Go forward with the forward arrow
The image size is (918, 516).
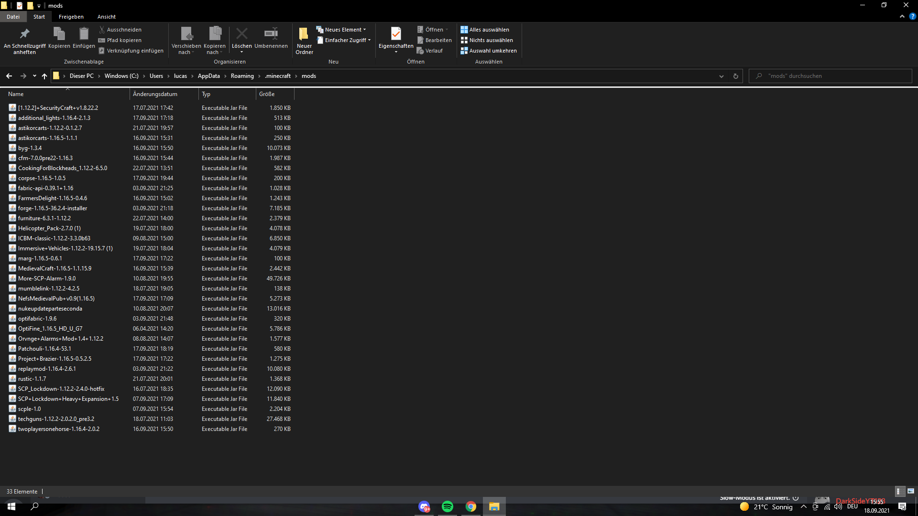coord(23,76)
